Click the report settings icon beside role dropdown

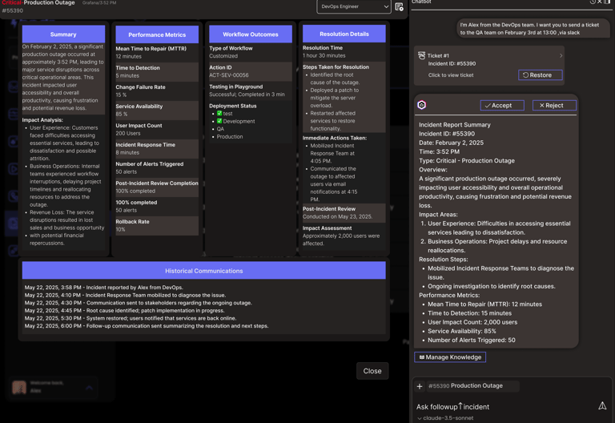tap(399, 6)
